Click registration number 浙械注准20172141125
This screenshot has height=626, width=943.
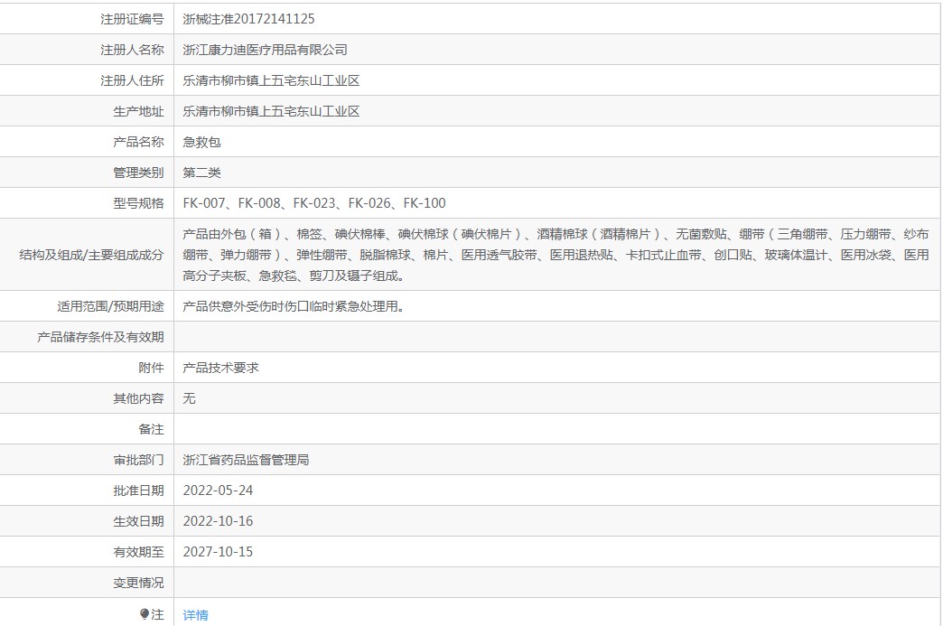[248, 19]
